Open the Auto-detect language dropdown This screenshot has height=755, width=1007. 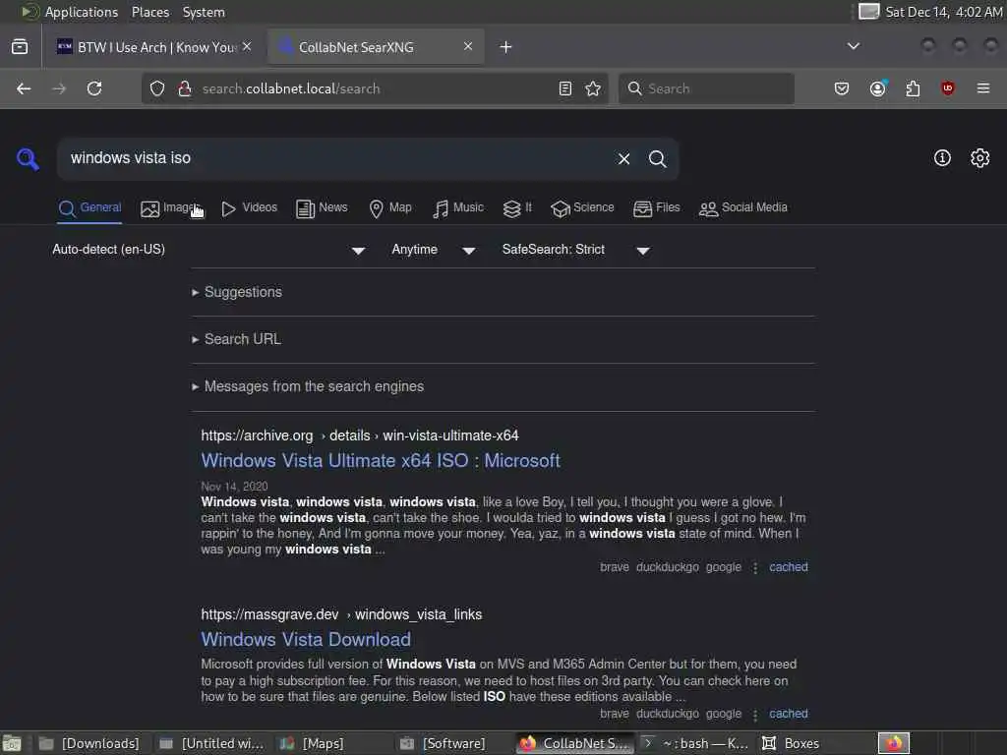(x=208, y=250)
